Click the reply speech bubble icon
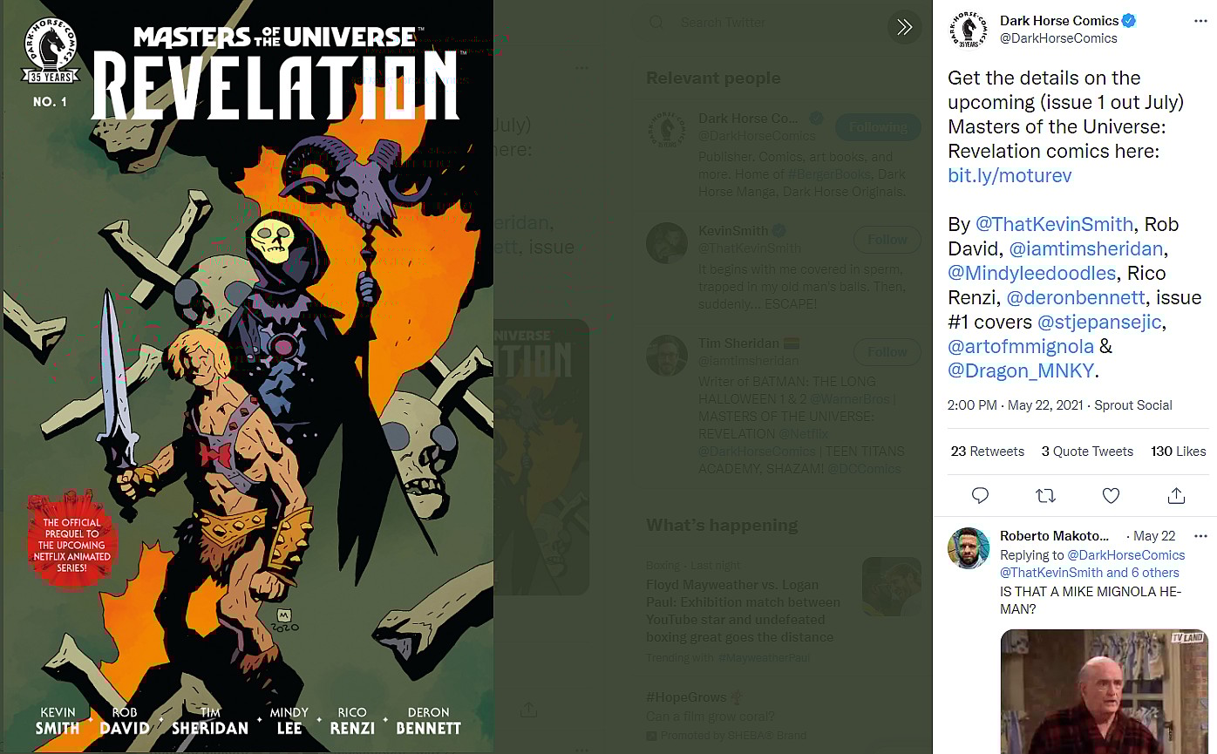The image size is (1217, 754). pyautogui.click(x=980, y=495)
